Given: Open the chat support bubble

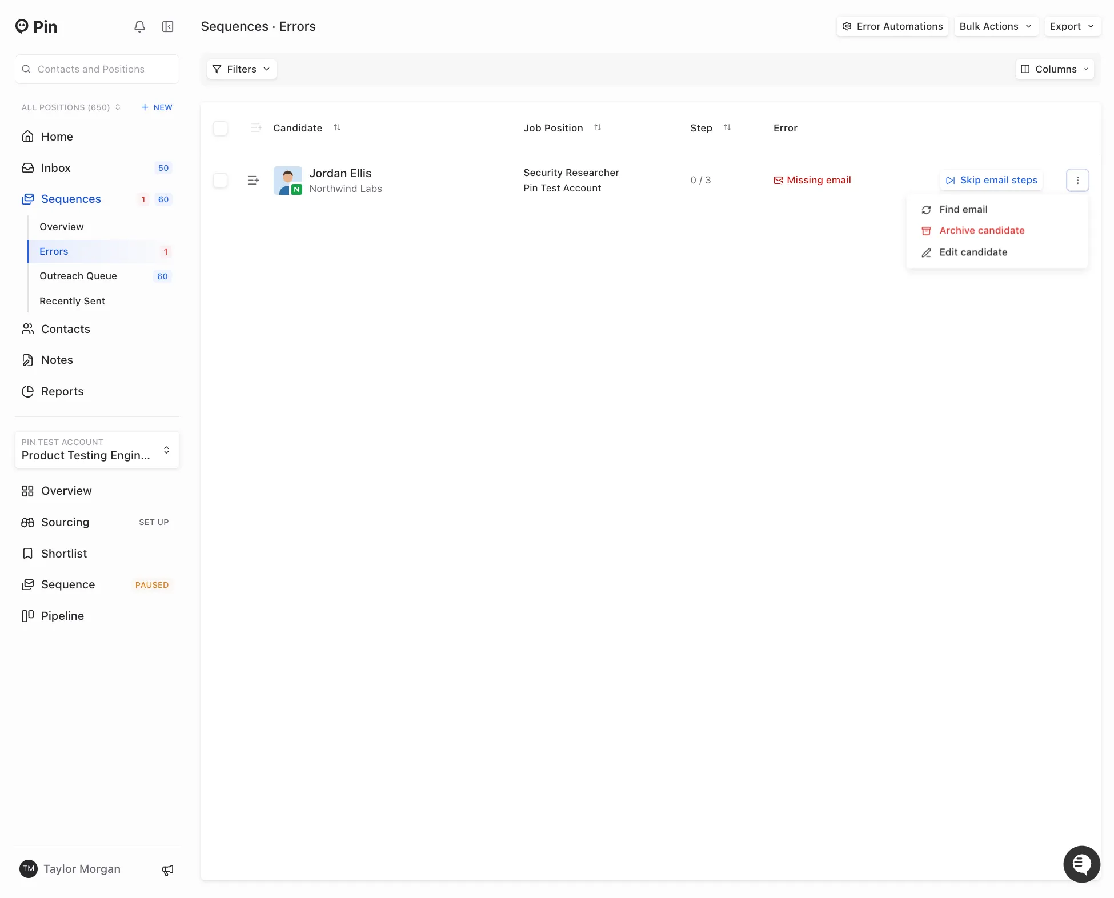Looking at the screenshot, I should pos(1081,864).
